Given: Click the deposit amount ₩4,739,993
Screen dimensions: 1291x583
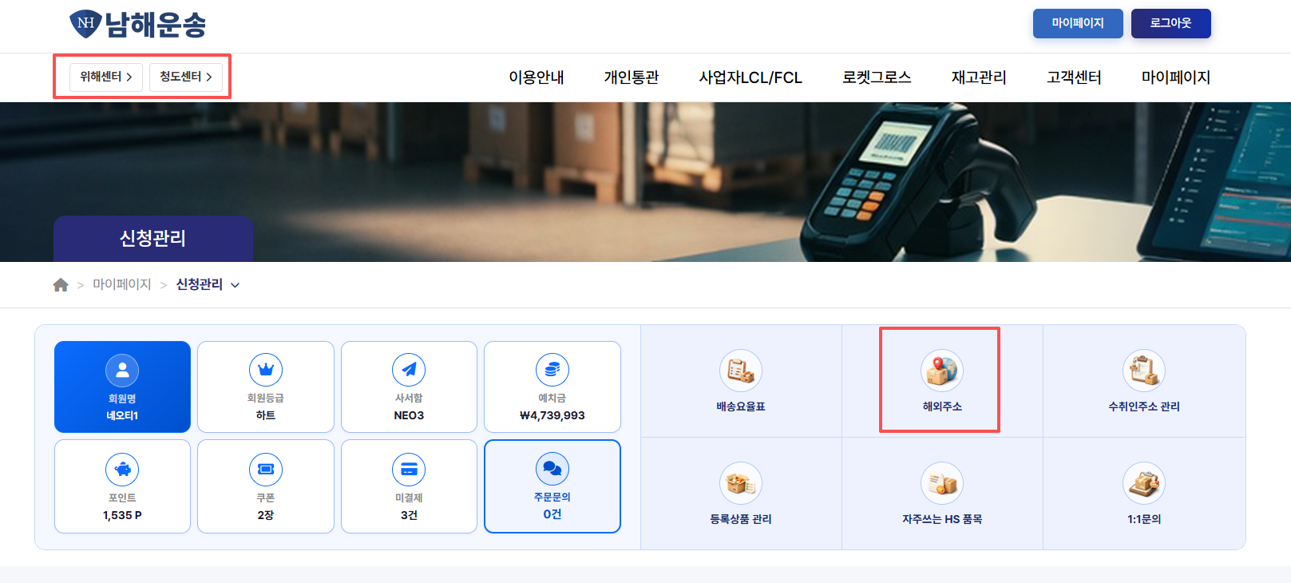Looking at the screenshot, I should coord(552,415).
